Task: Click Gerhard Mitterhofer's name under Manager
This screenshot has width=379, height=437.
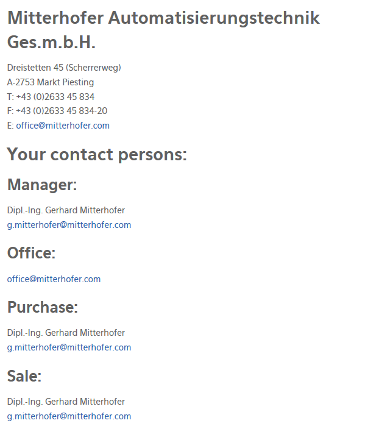Action: pyautogui.click(x=66, y=210)
